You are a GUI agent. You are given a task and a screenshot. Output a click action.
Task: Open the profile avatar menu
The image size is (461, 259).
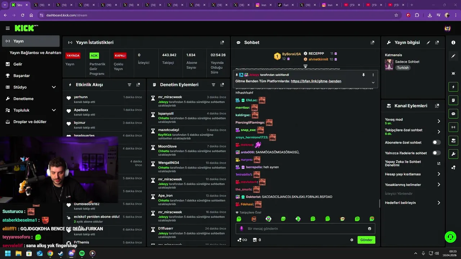(x=447, y=28)
